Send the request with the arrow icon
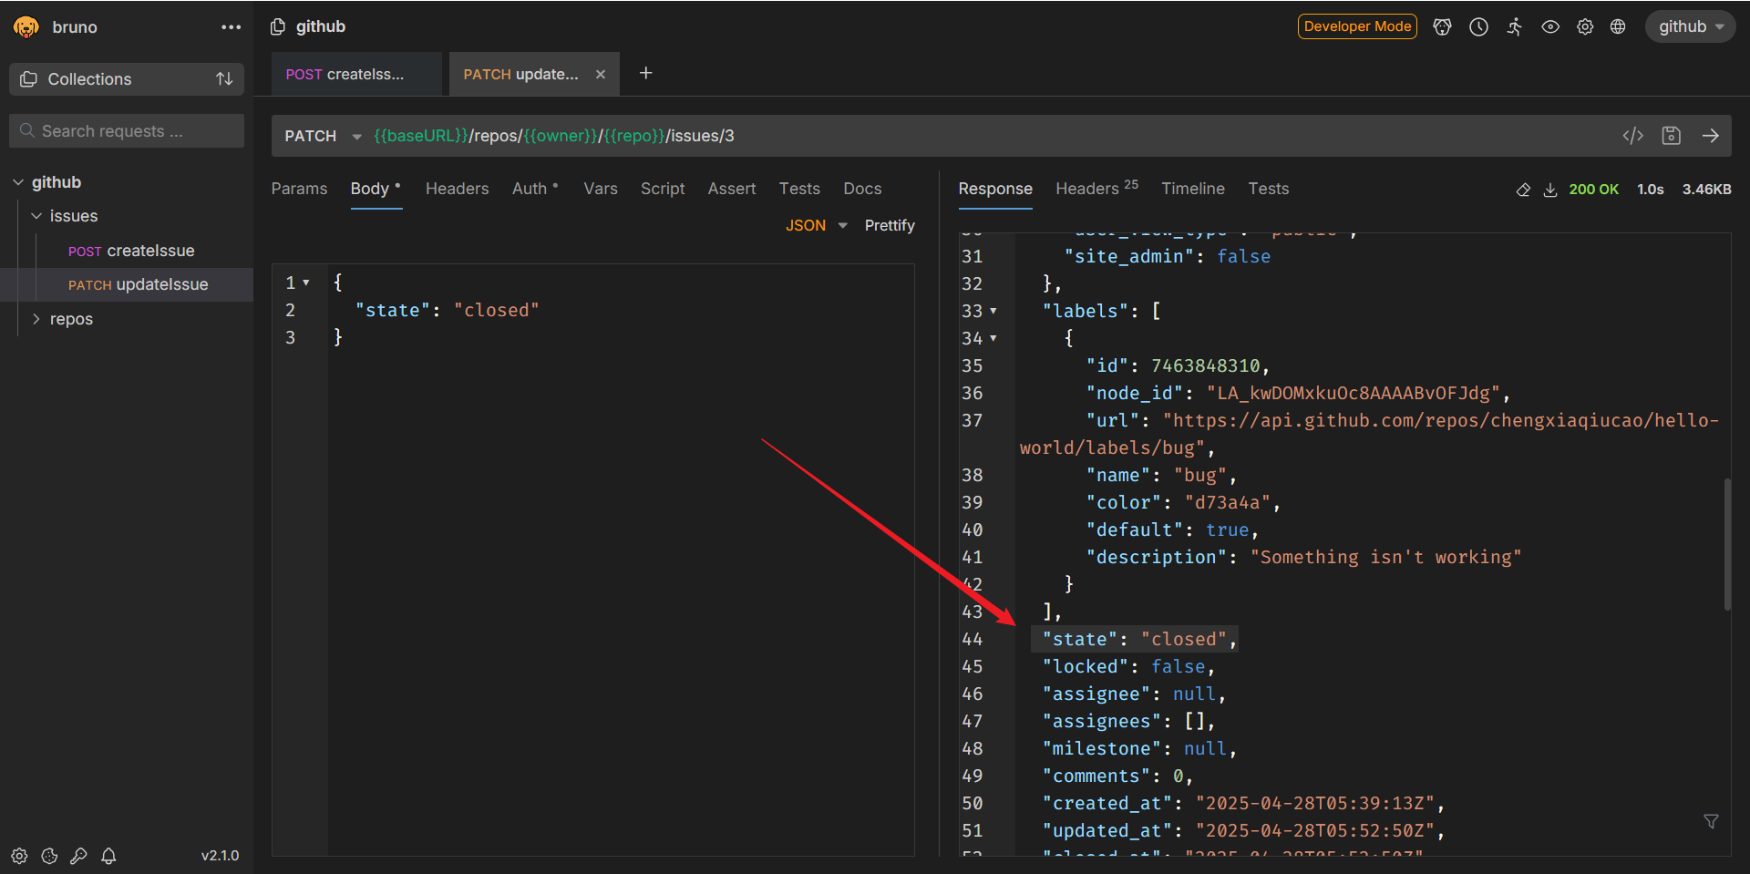The image size is (1750, 874). point(1710,136)
